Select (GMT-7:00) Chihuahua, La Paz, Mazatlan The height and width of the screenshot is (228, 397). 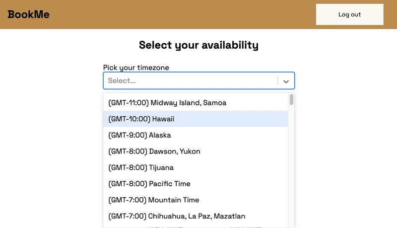(196, 216)
